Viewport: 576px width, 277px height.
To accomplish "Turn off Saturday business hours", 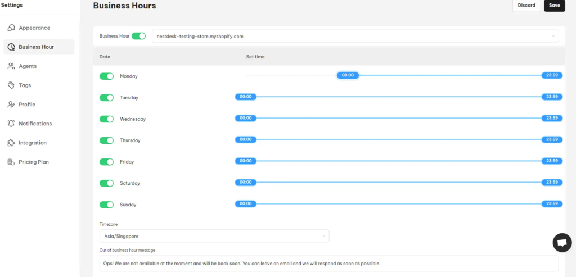I will pos(106,183).
